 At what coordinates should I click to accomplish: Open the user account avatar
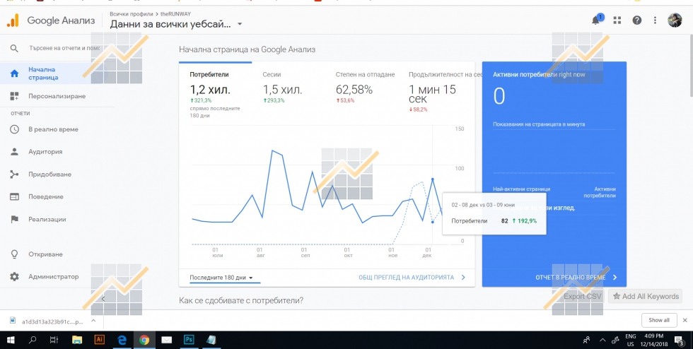675,20
